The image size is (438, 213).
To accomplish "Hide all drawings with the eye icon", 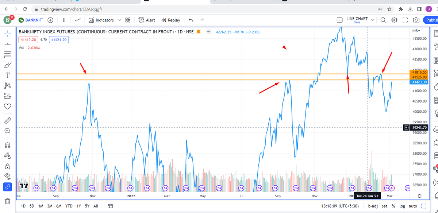I will point(8,175).
